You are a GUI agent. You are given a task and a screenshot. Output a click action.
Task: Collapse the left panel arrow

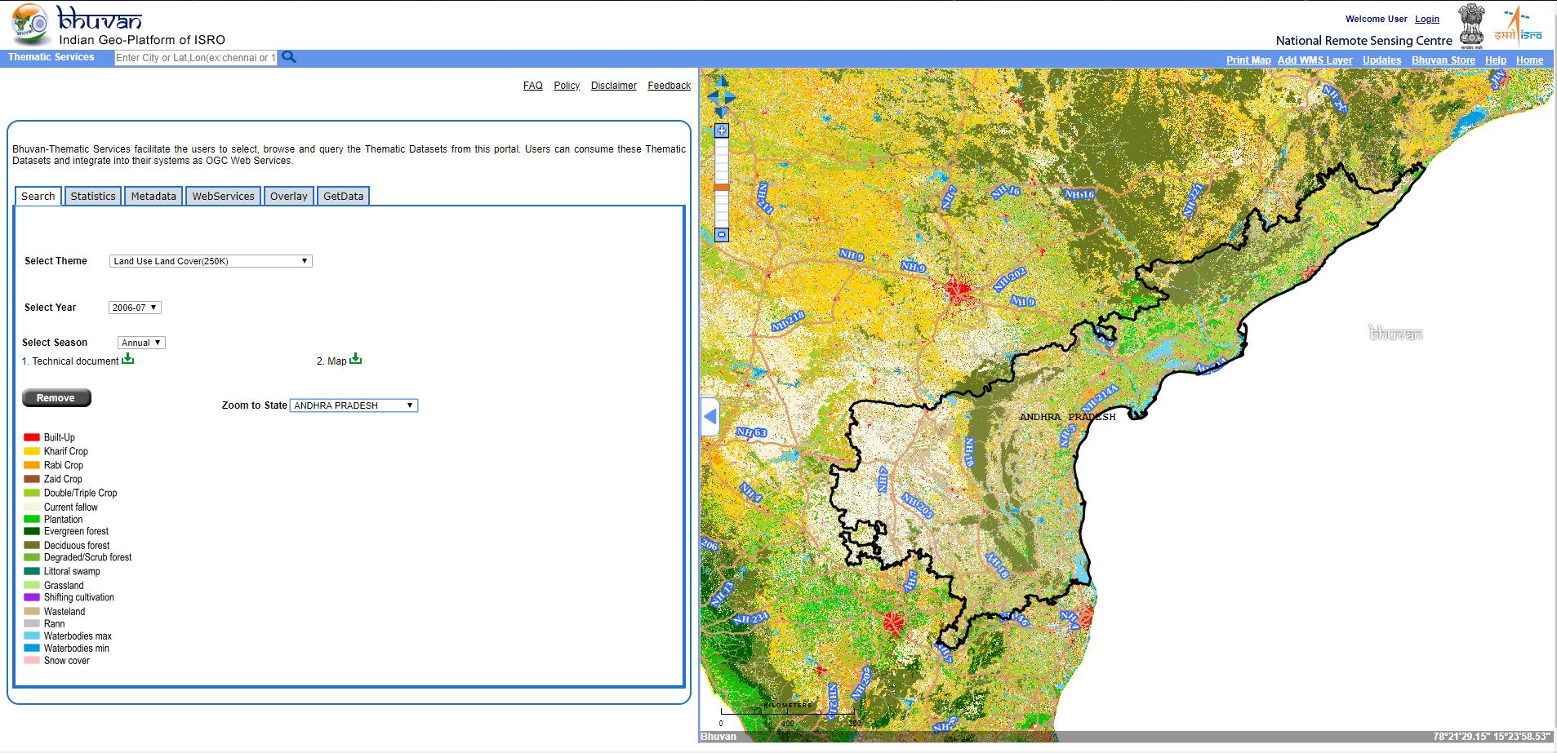click(710, 417)
